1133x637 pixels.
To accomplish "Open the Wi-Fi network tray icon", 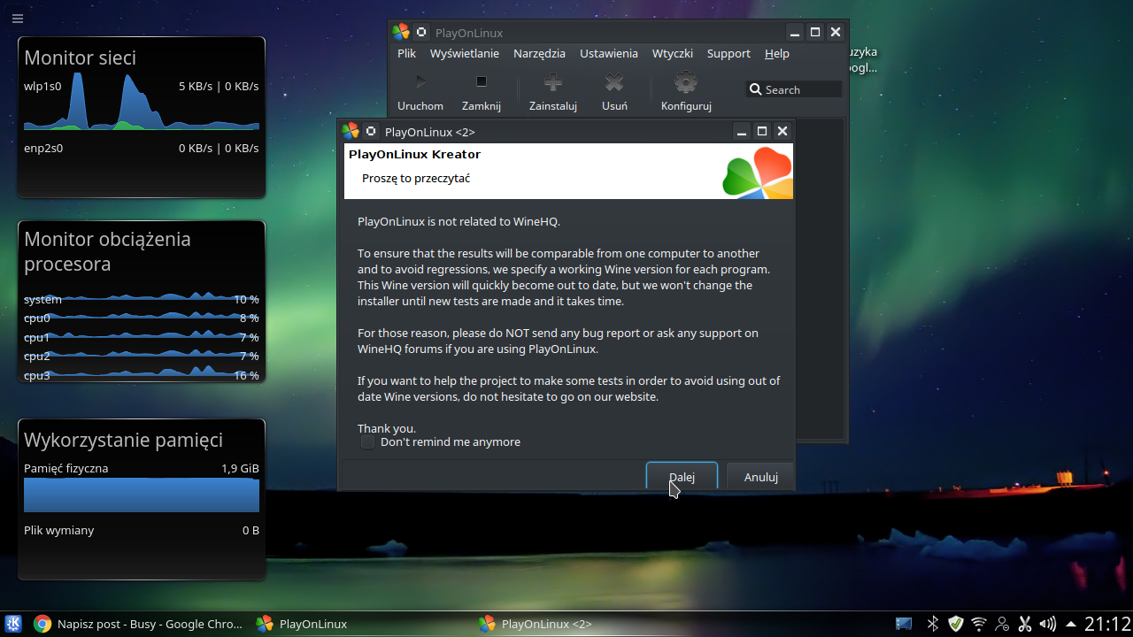I will point(979,624).
